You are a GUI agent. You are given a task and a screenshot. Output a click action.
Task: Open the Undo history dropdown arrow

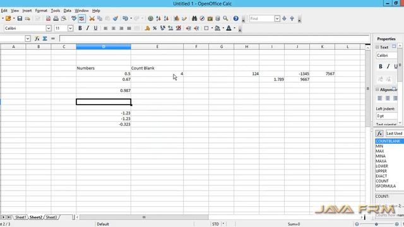coord(131,18)
